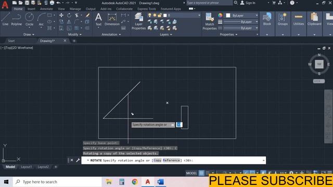This screenshot has width=333, height=187.
Task: Click the Save icon in quick access toolbar
Action: 27,3
